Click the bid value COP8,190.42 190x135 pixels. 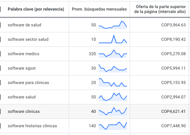click(x=173, y=39)
